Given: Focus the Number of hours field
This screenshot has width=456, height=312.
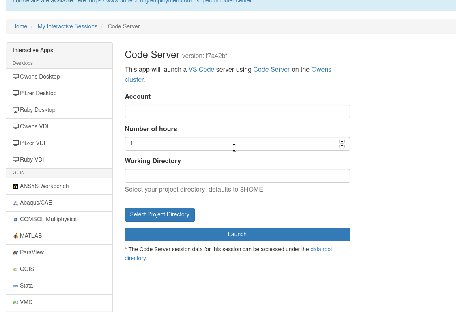Looking at the screenshot, I should [237, 144].
